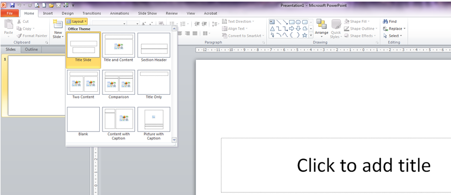
Task: Click the Decrease List Level icon
Action: [197, 24]
